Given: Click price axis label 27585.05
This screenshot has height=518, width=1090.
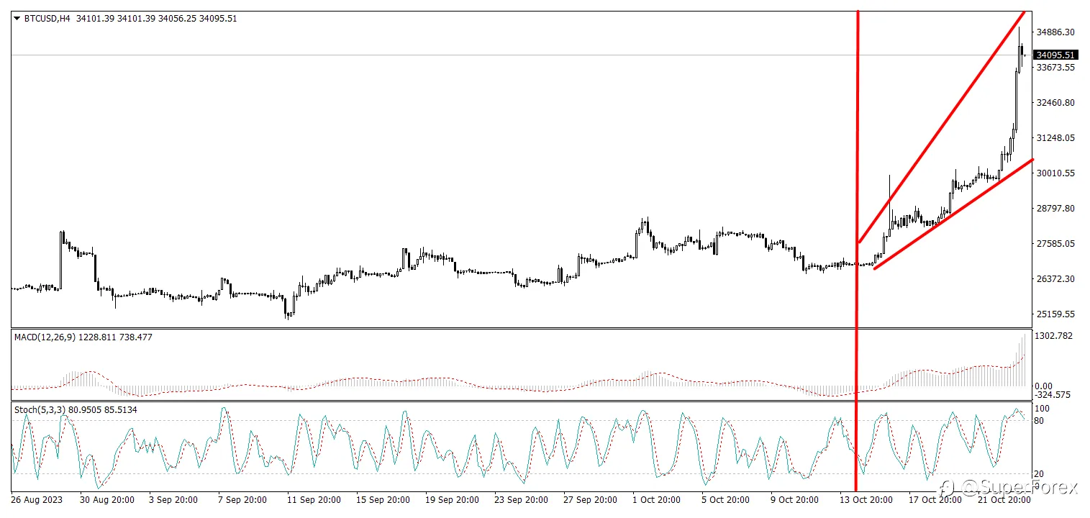Looking at the screenshot, I should [1055, 244].
